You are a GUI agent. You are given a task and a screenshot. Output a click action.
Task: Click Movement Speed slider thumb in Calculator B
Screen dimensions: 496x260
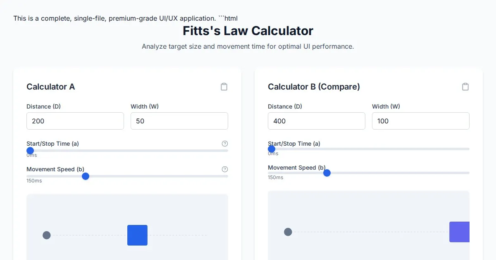coord(327,173)
